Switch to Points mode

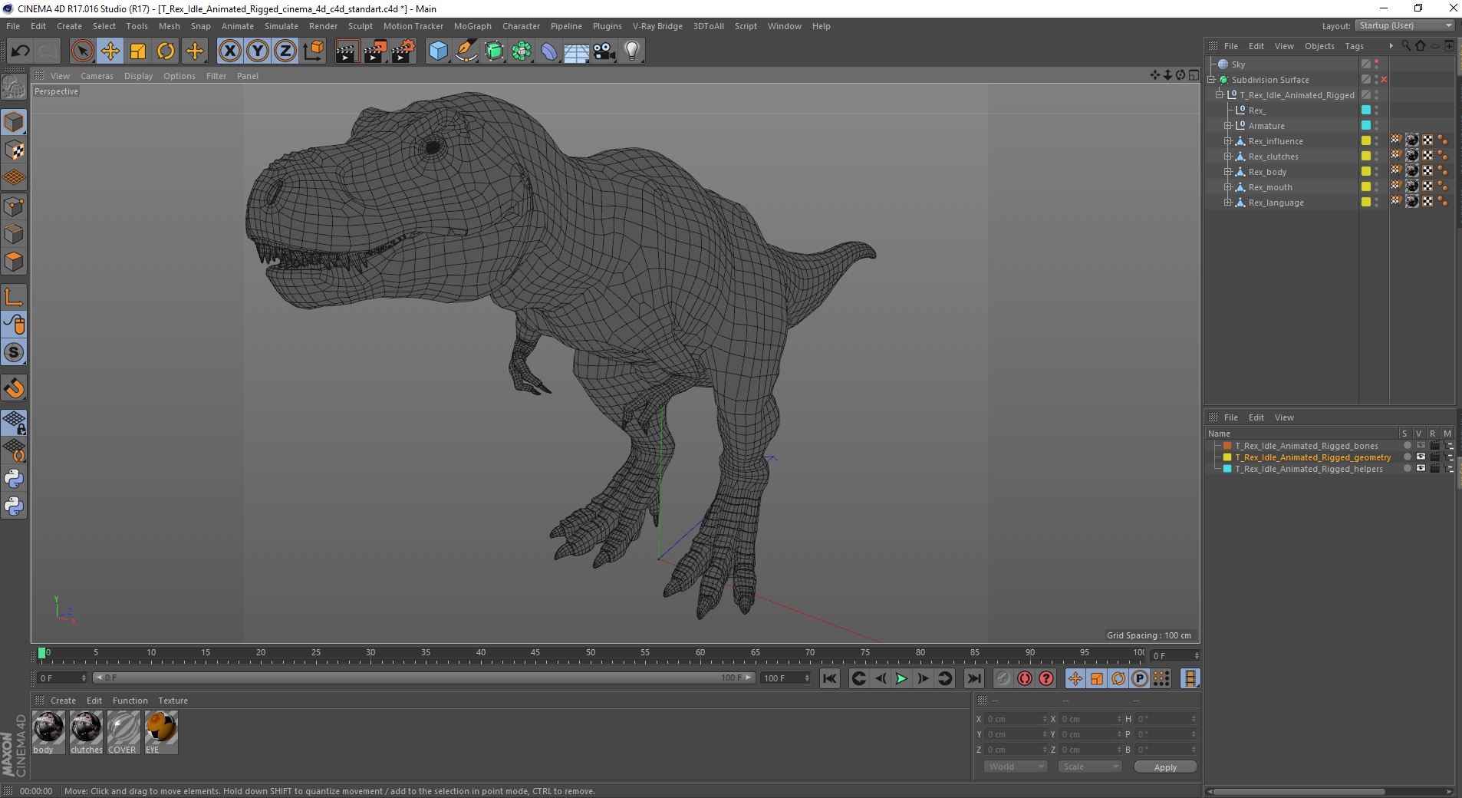point(14,206)
